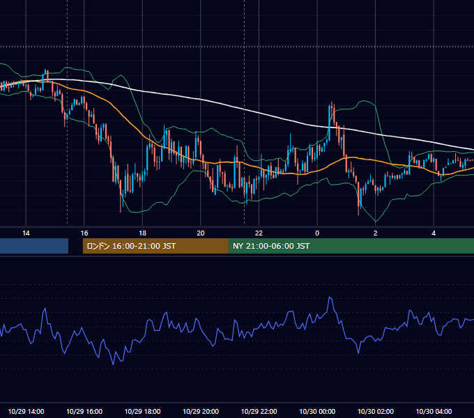Click the 18 hour axis label
This screenshot has height=418, width=474.
pyautogui.click(x=142, y=233)
